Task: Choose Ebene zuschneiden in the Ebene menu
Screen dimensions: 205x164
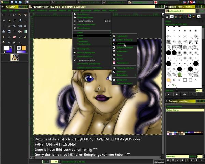Action: click(x=92, y=60)
